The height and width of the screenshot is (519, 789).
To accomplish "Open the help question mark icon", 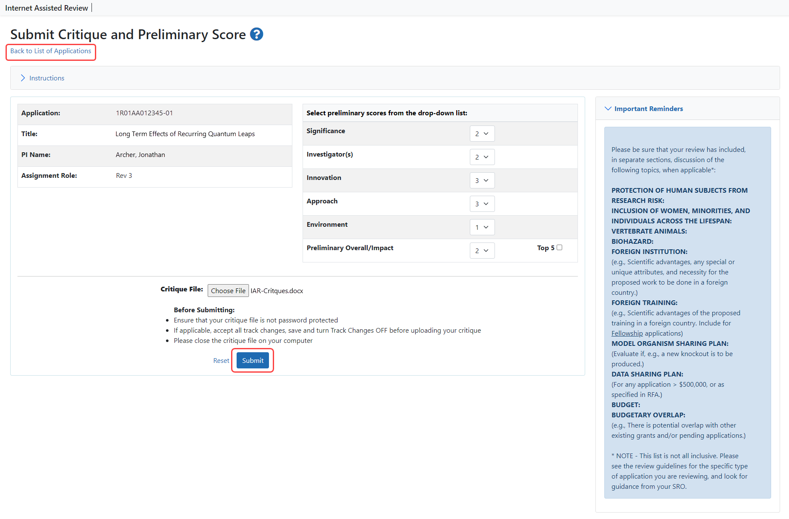I will click(256, 34).
